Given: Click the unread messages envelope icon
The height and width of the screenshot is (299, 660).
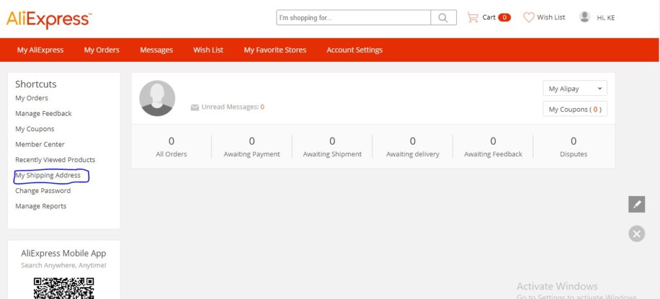Looking at the screenshot, I should (195, 107).
